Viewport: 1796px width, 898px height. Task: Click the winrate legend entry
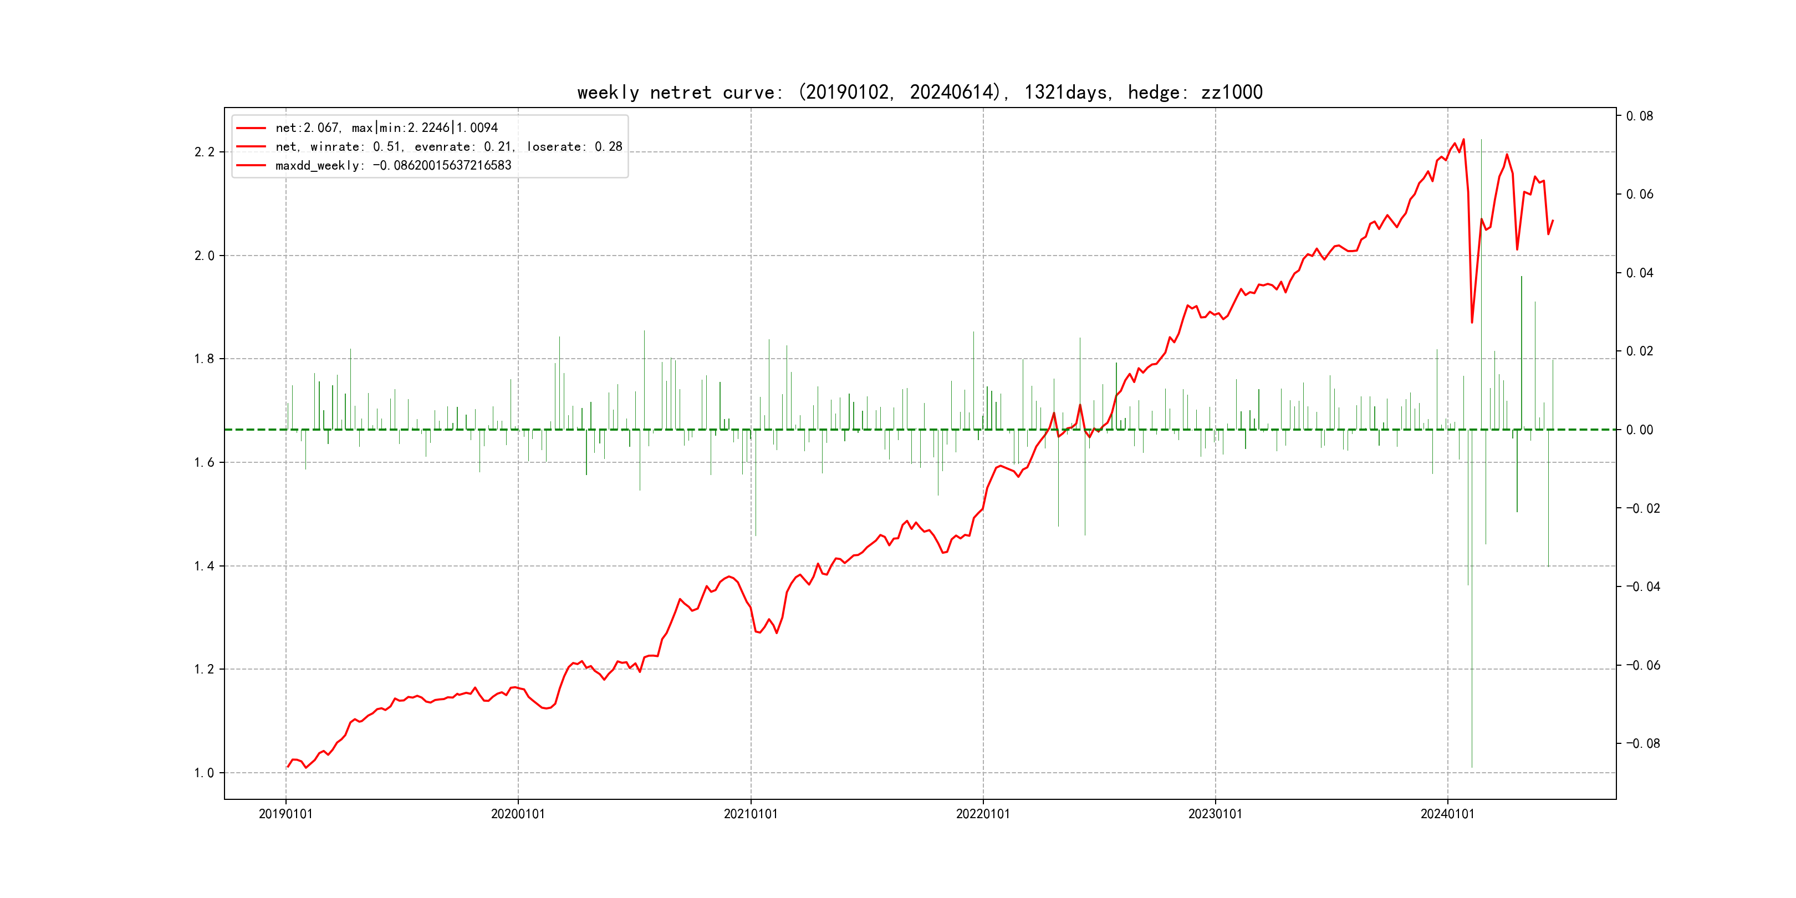448,146
